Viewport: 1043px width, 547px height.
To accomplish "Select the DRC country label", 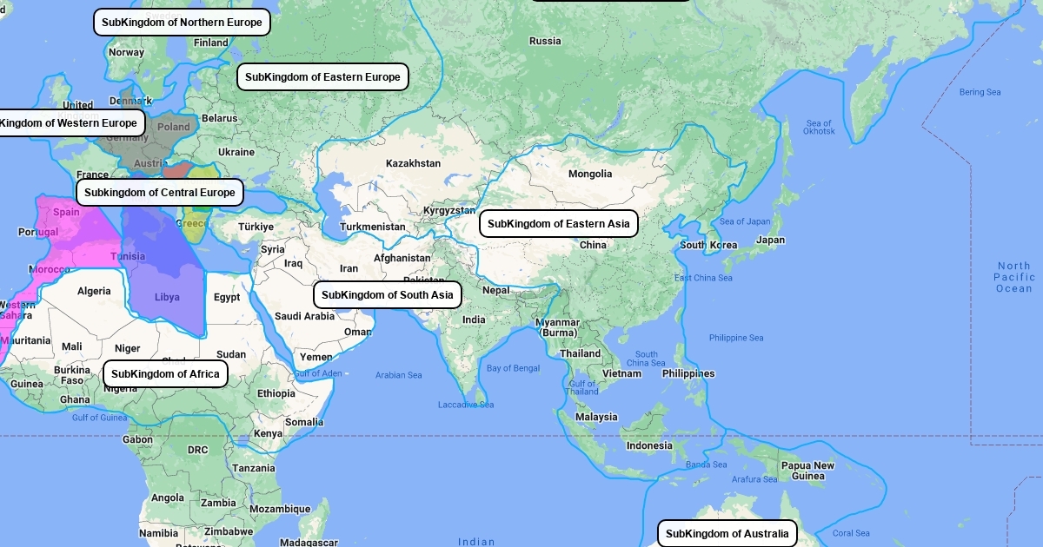I will pos(197,450).
